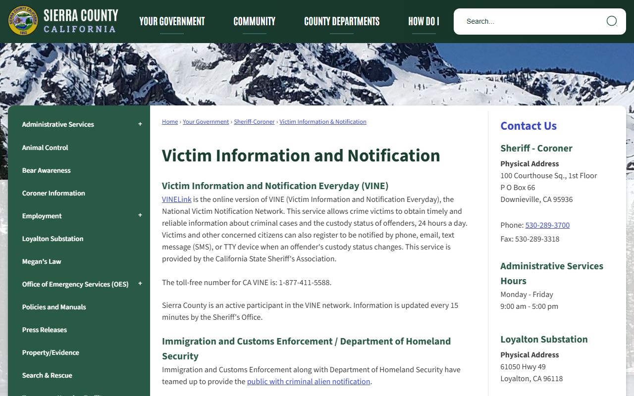This screenshot has width=634, height=396.
Task: Go to Your Government breadcrumb
Action: (206, 122)
